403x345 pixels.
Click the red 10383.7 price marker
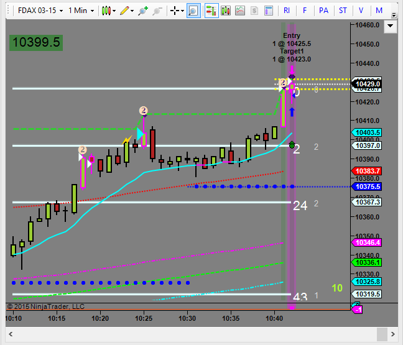(367, 171)
